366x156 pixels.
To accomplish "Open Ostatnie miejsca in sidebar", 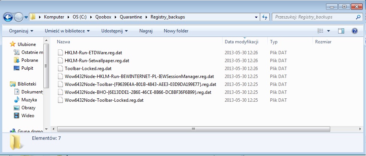I will 32,52.
